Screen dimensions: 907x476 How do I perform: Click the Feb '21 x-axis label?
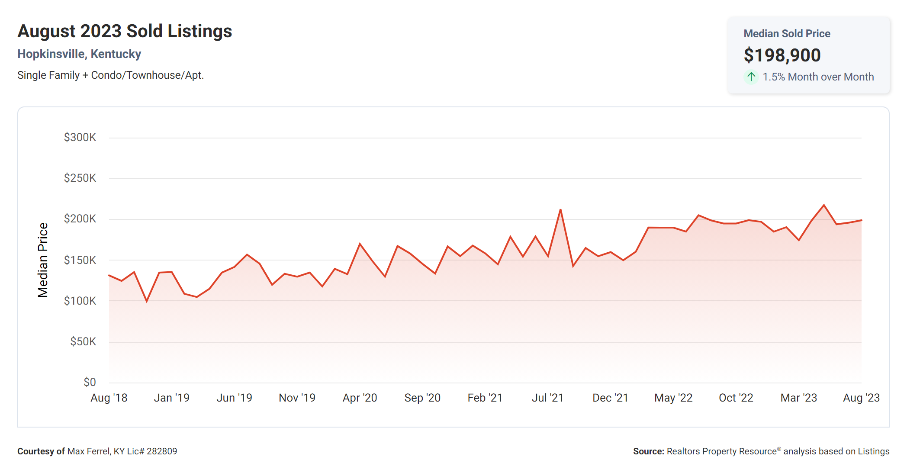pos(485,398)
